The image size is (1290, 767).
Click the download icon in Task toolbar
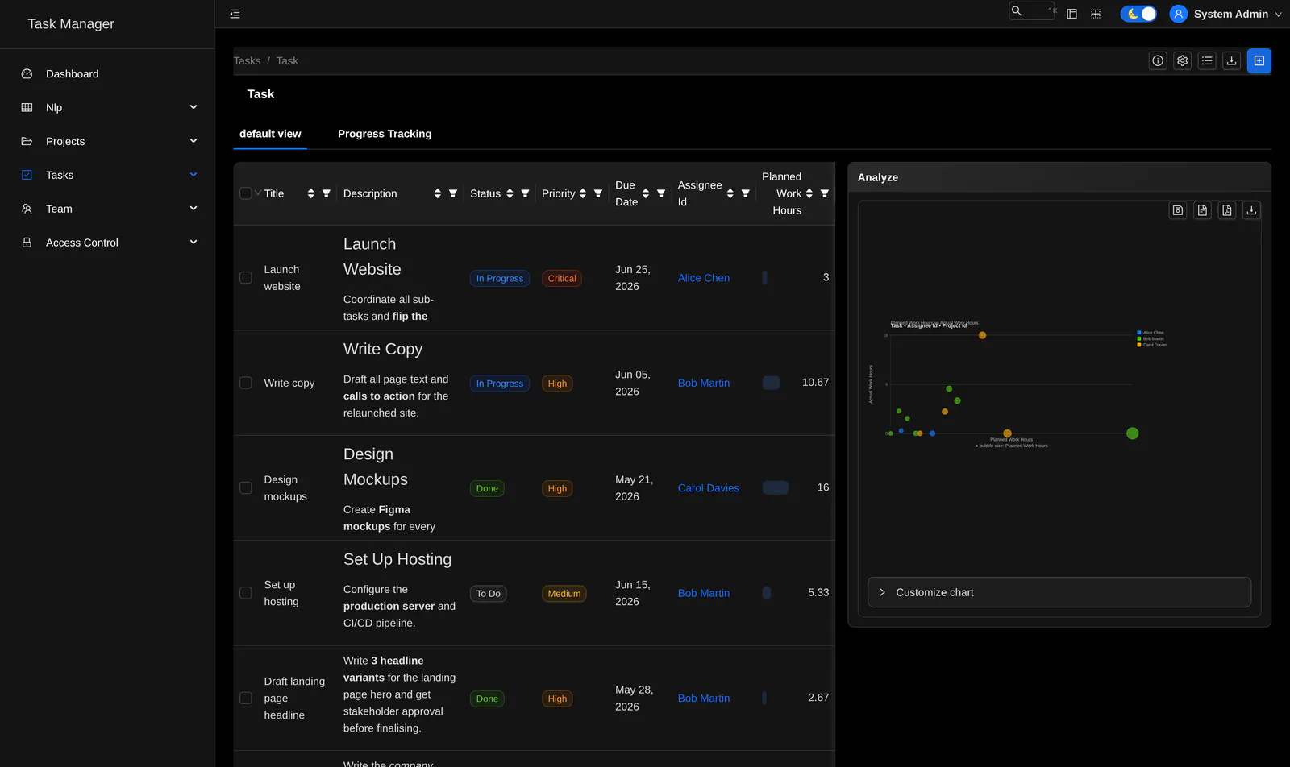pyautogui.click(x=1232, y=60)
